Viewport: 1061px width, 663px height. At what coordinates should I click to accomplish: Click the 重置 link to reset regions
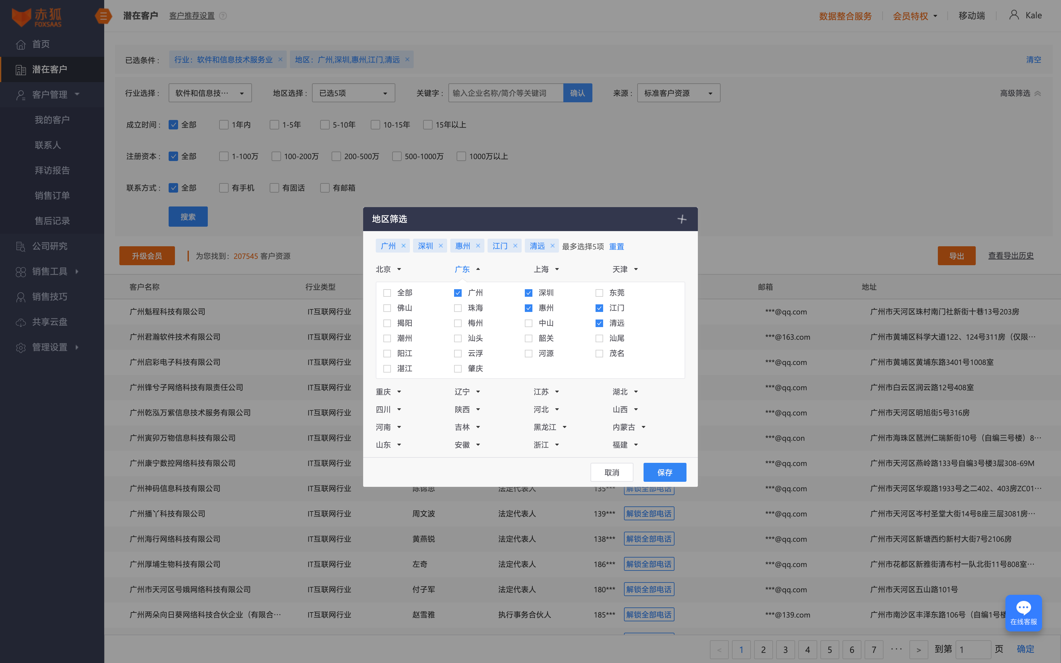(x=616, y=247)
